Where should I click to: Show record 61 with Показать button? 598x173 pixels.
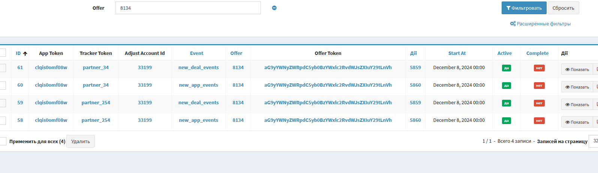tap(577, 69)
